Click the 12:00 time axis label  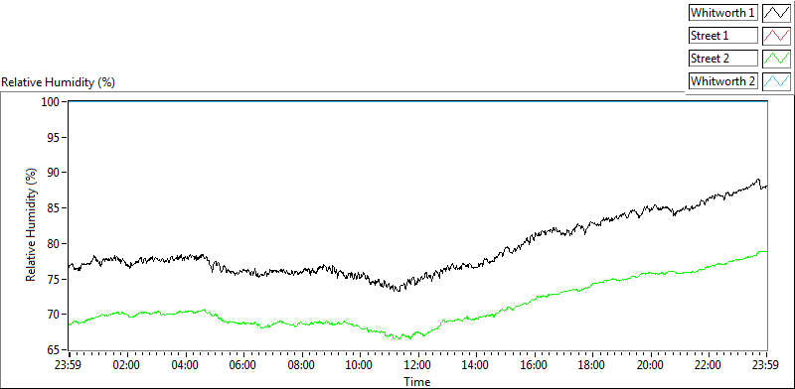pos(418,365)
